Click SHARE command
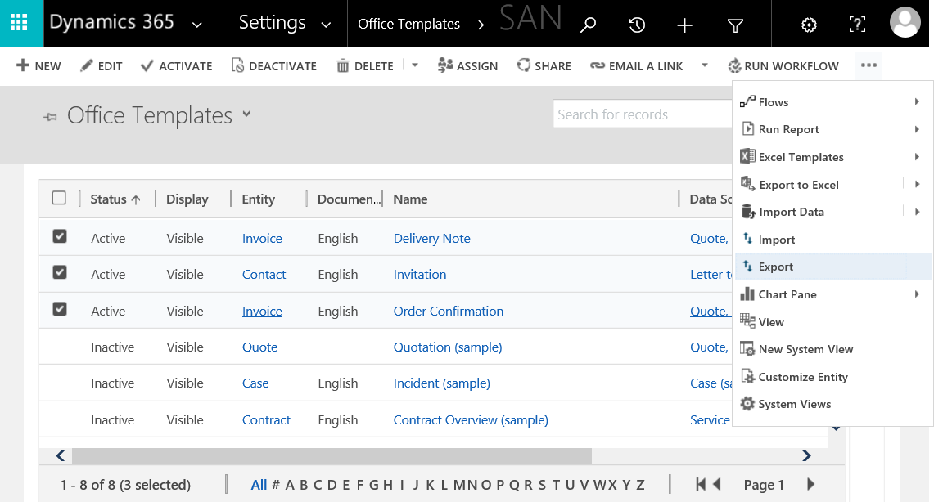 click(544, 66)
